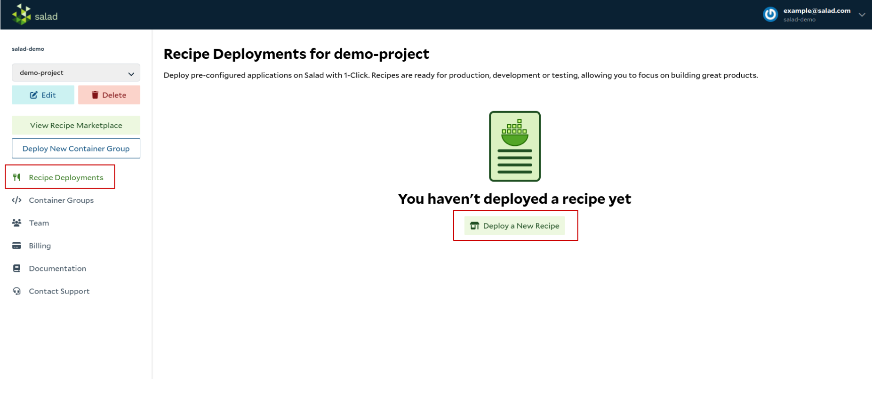Open View Recipe Marketplace
872x406 pixels.
pos(76,125)
